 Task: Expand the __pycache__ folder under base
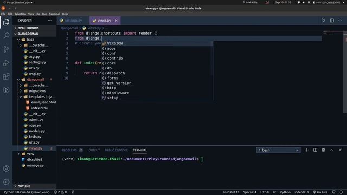tap(38, 45)
